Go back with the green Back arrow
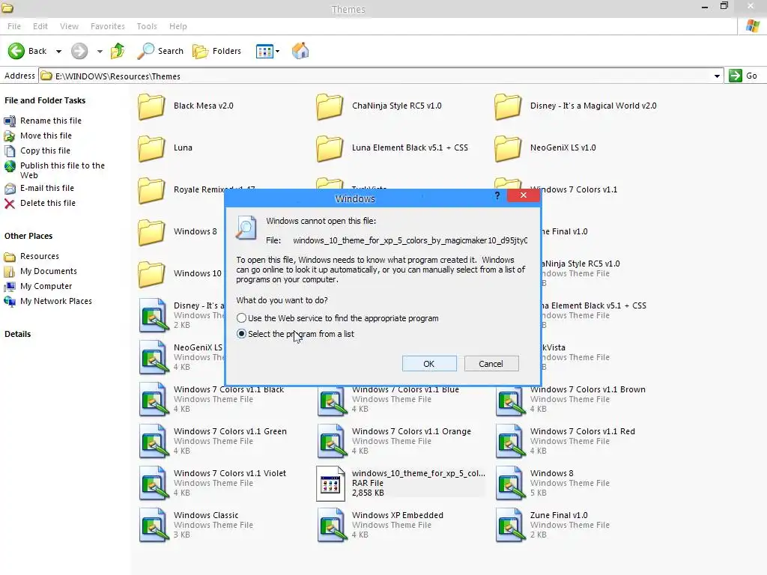 (x=27, y=51)
